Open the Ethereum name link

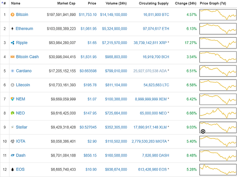(24, 29)
